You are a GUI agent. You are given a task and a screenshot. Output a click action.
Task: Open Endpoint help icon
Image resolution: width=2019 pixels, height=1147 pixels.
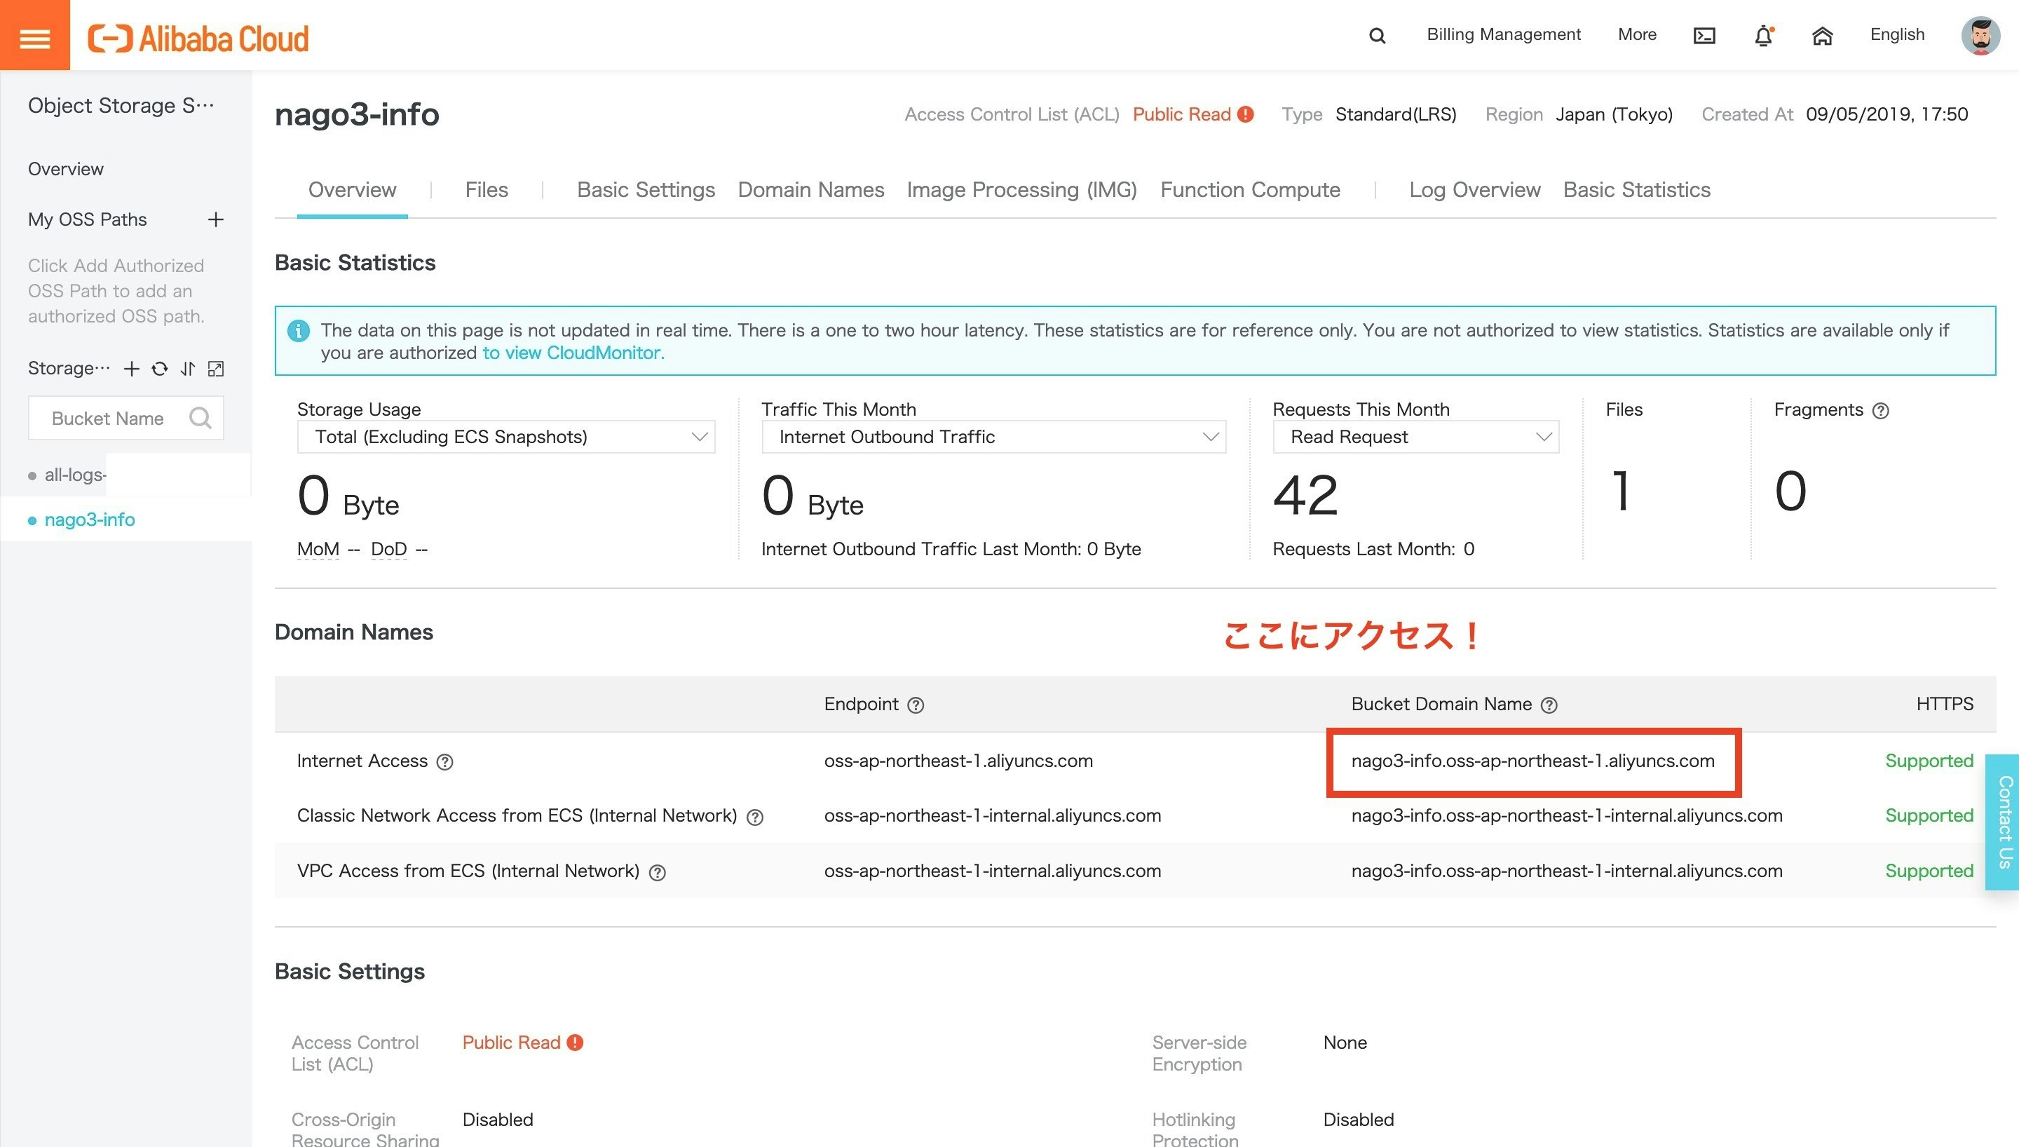pos(915,705)
